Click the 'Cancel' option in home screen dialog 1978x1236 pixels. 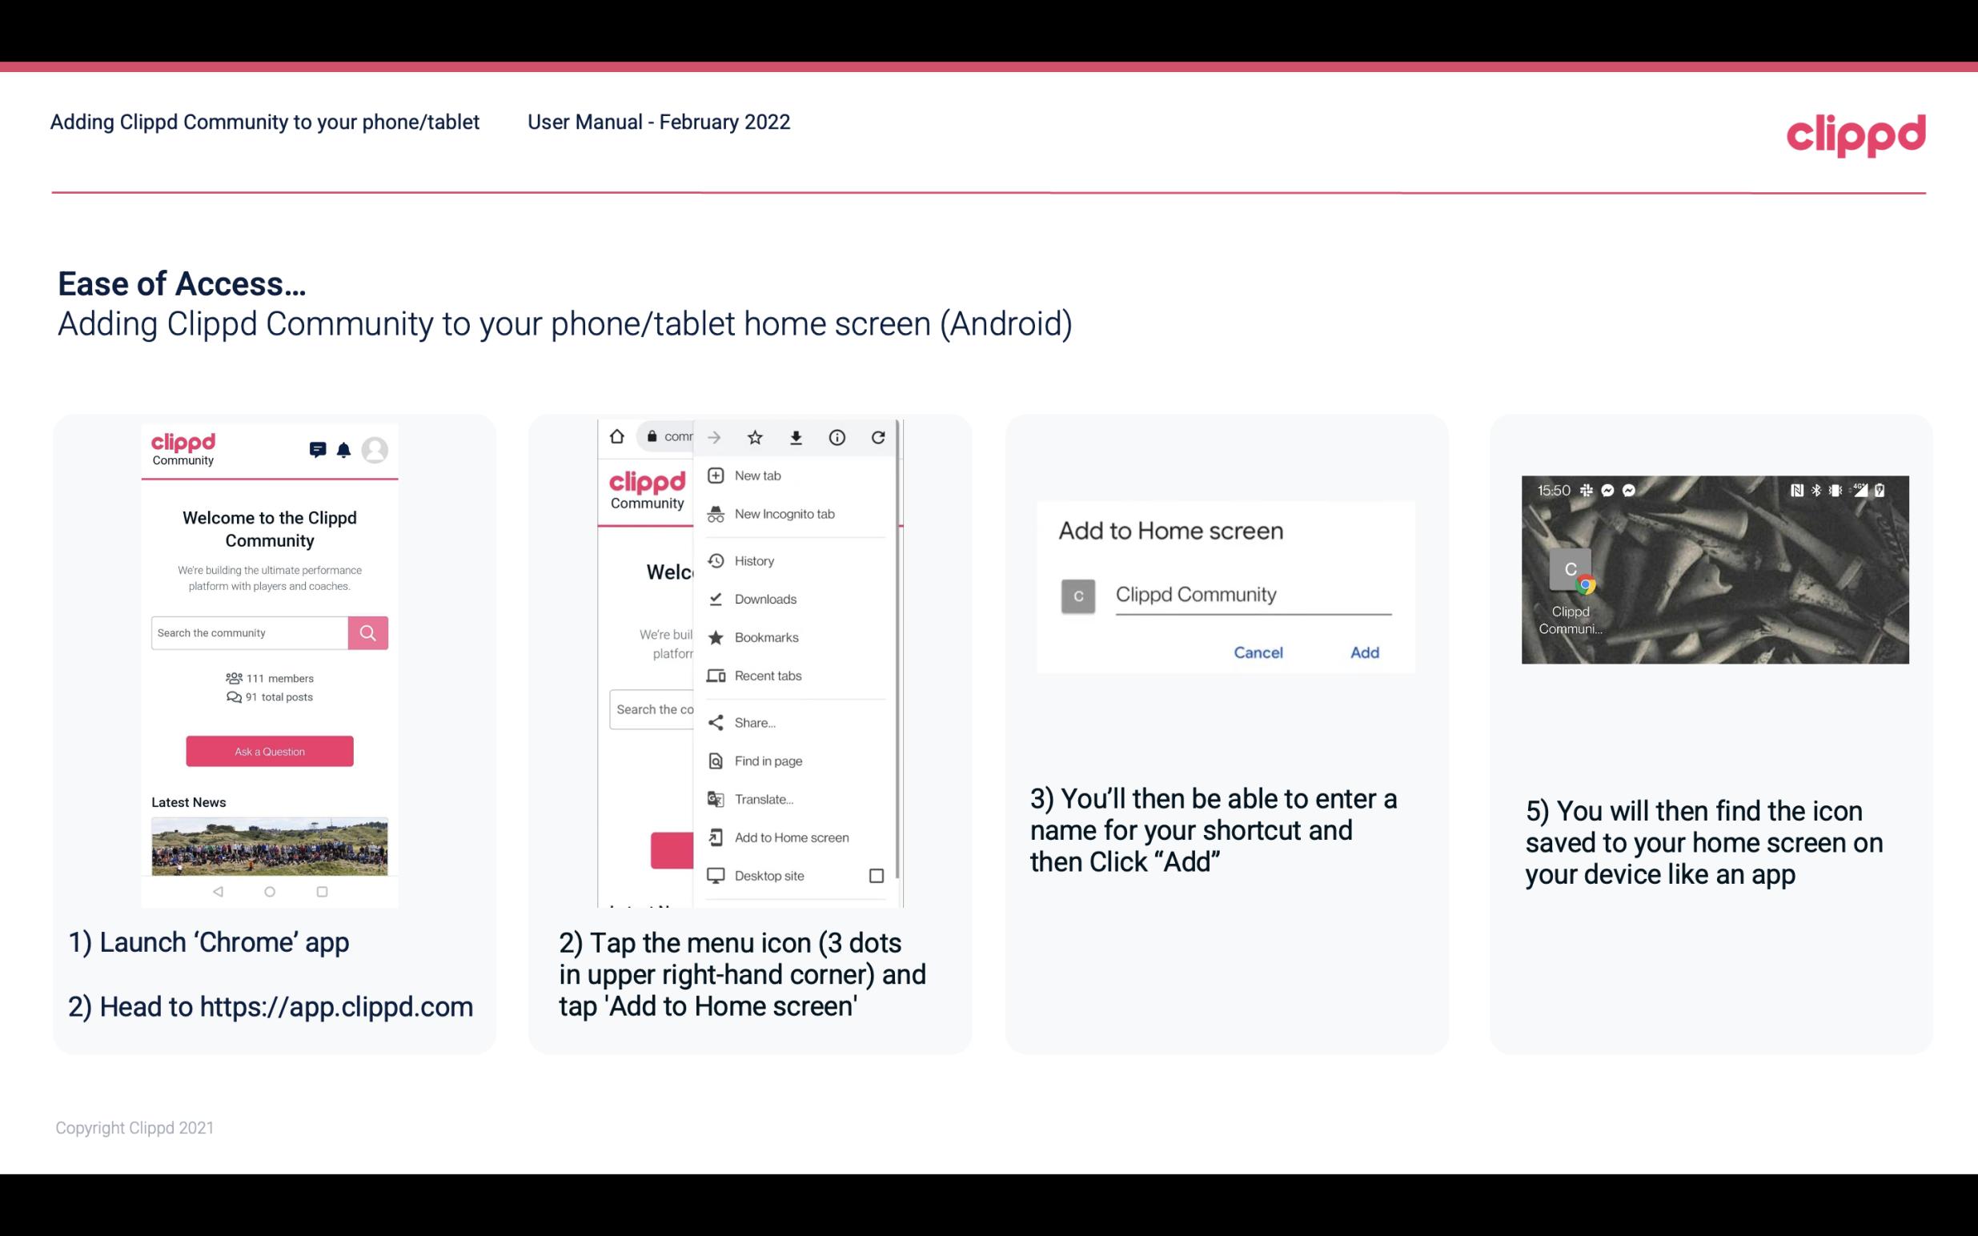pyautogui.click(x=1258, y=652)
